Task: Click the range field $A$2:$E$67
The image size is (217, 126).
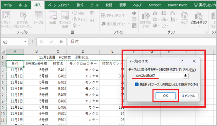Action: click(159, 76)
